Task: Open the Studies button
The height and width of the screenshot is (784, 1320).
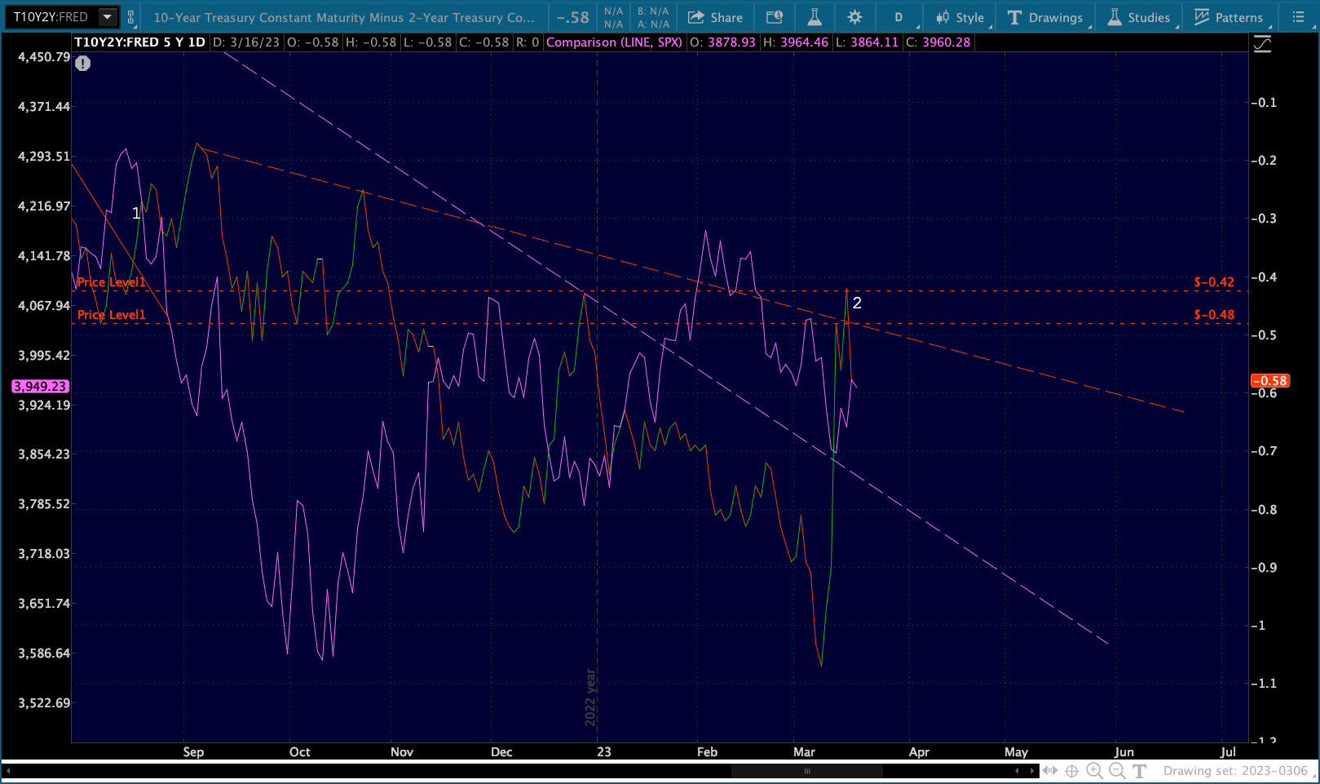Action: pyautogui.click(x=1139, y=17)
